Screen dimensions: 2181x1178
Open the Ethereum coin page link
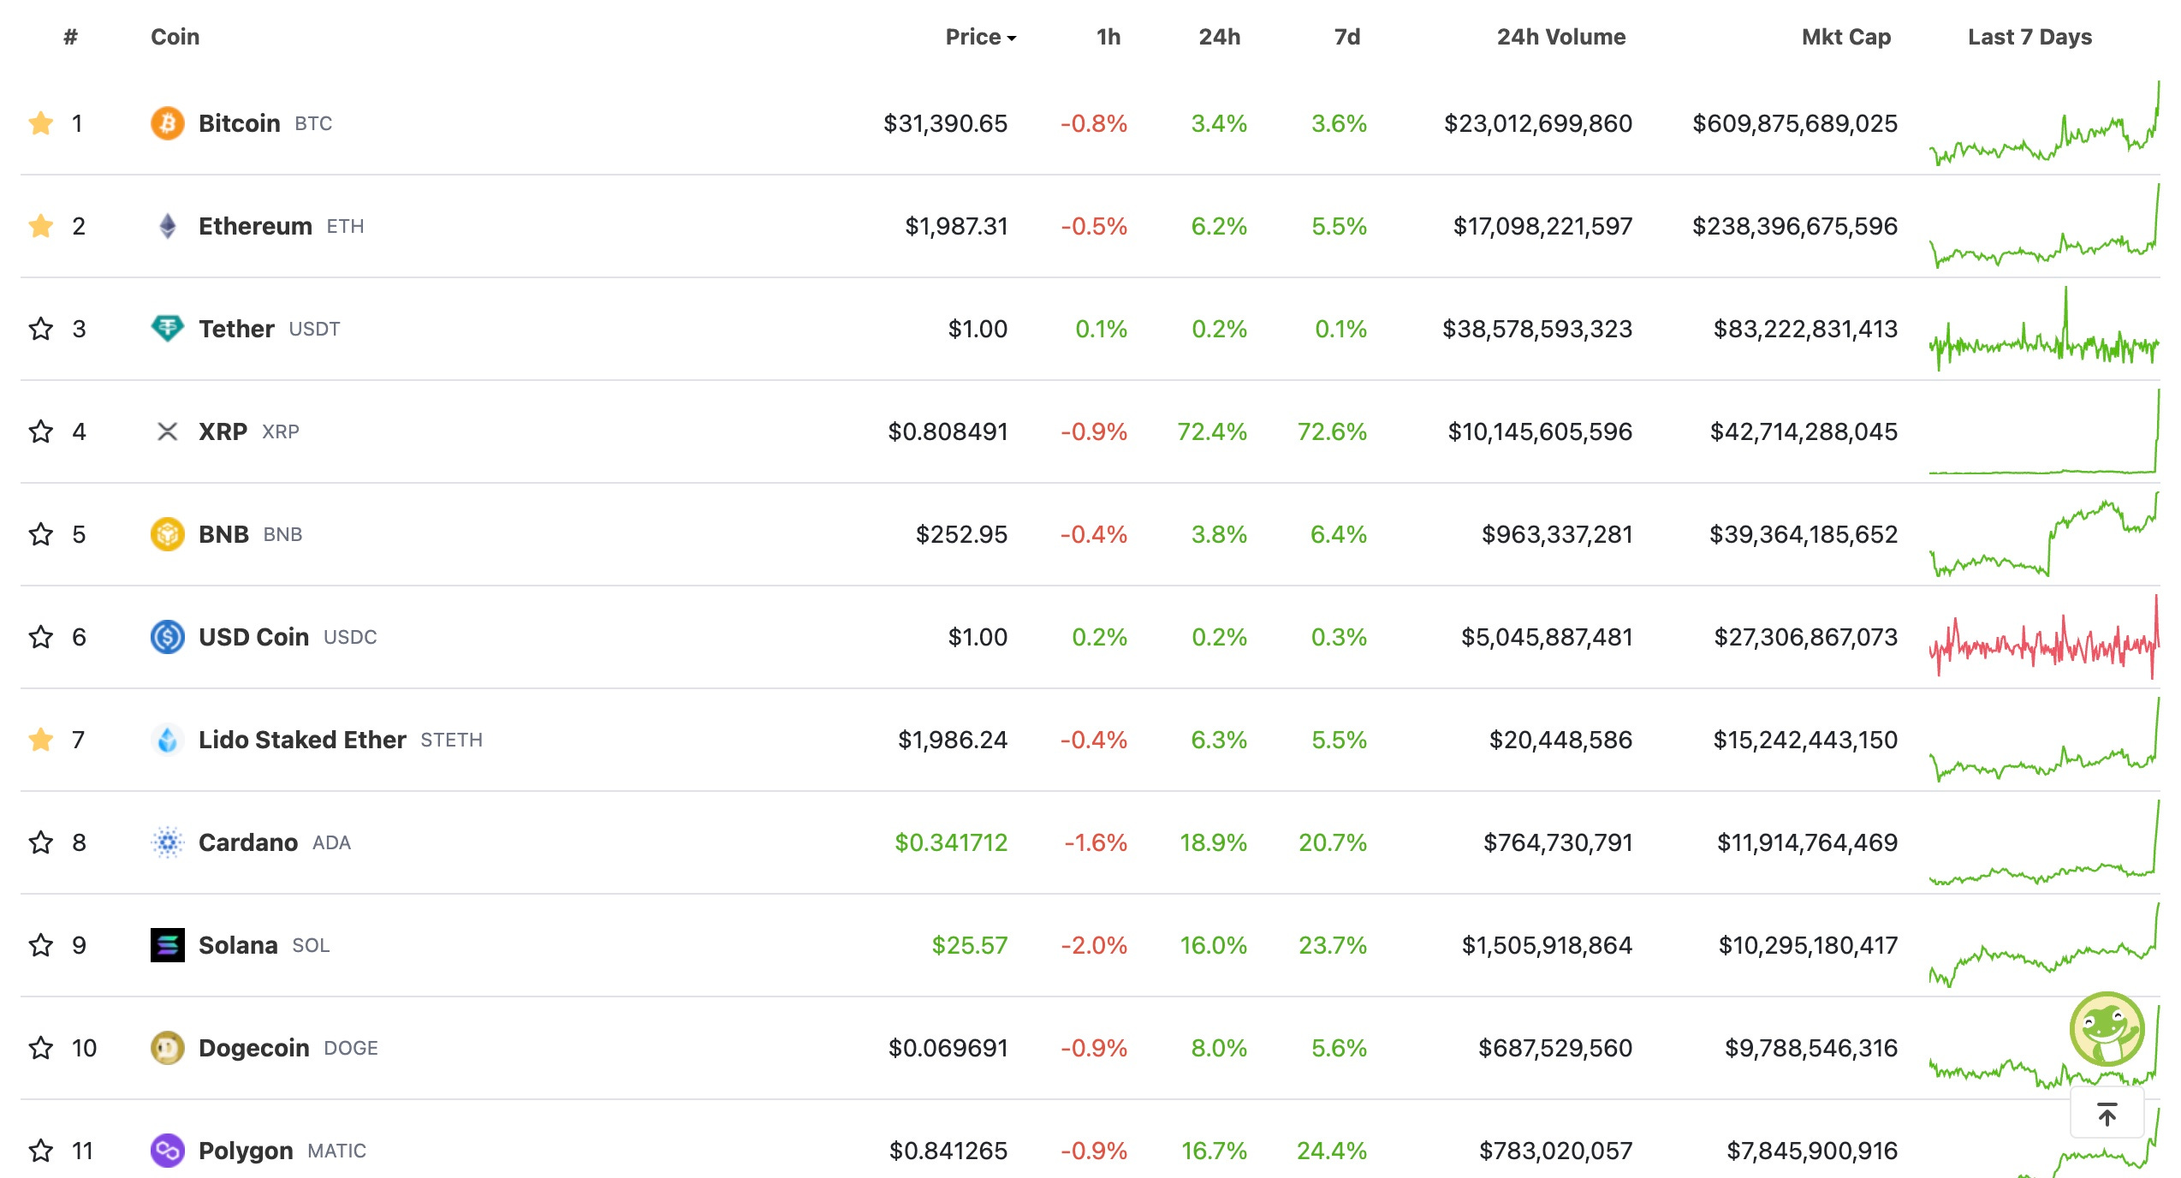point(255,226)
